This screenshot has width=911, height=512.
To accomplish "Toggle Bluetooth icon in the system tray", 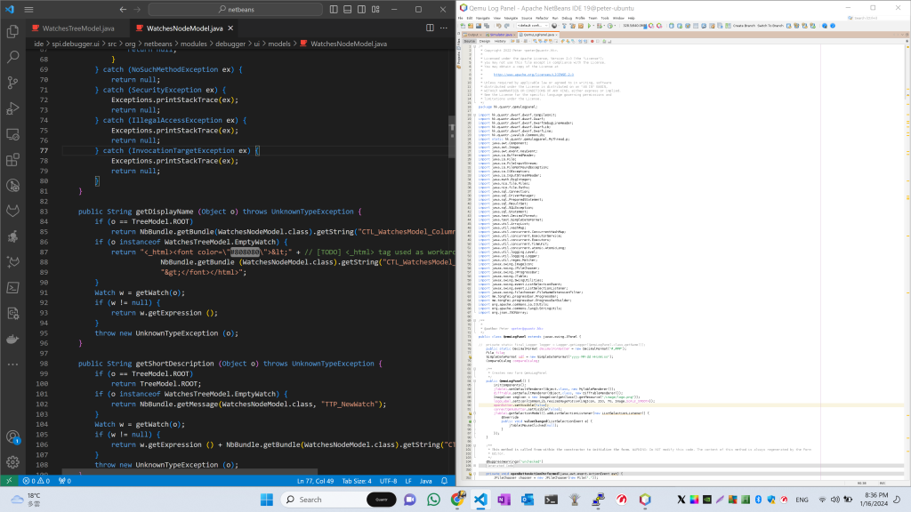I will (x=758, y=500).
